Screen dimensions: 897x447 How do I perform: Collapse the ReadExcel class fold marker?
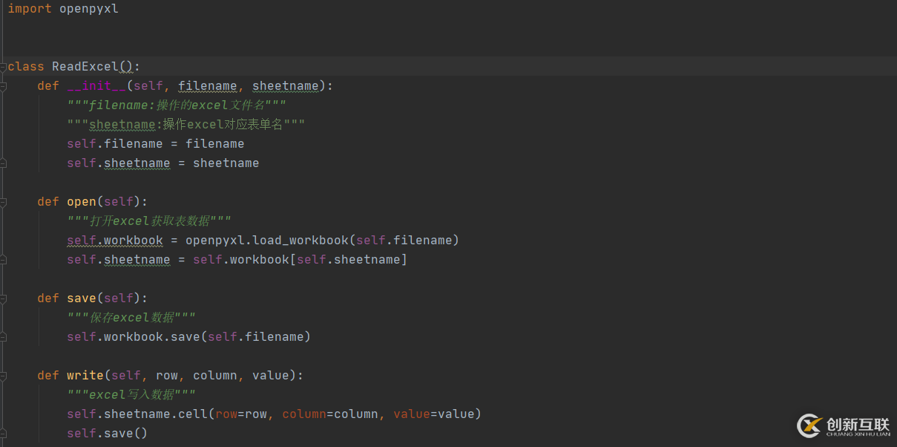coord(3,67)
